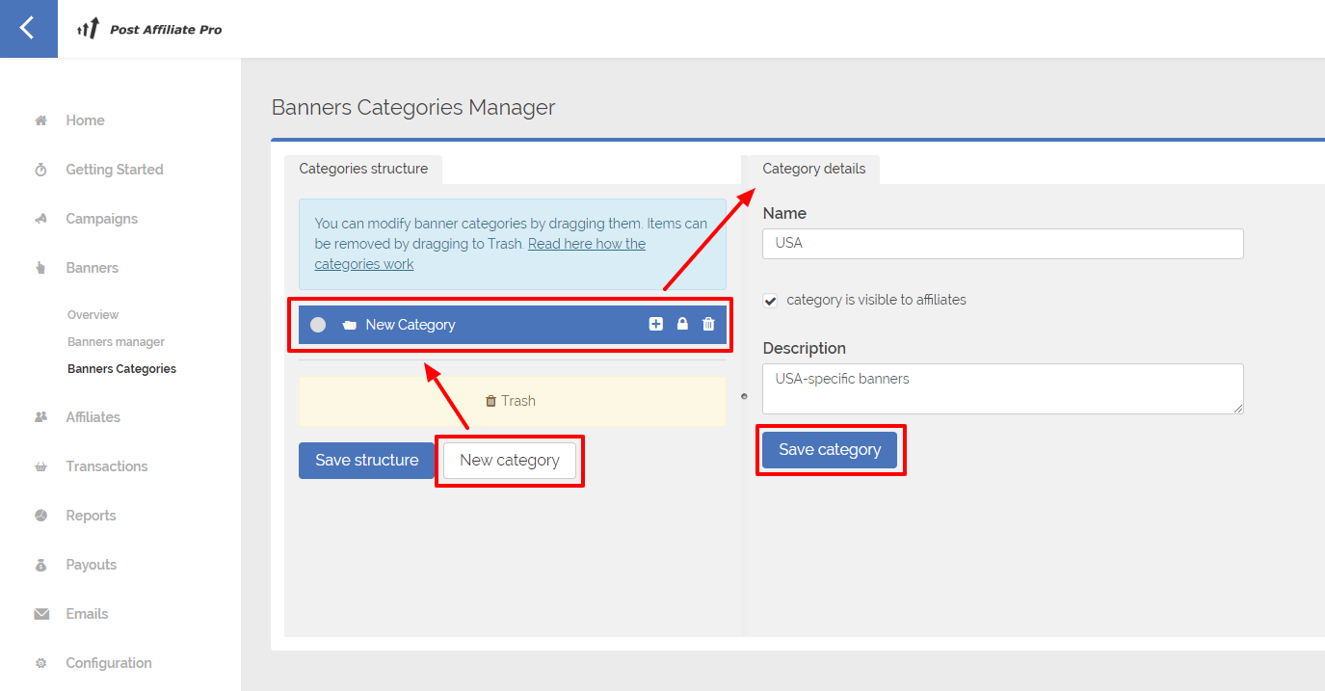The width and height of the screenshot is (1325, 691).
Task: Delete New Category with its trash icon
Action: click(708, 325)
